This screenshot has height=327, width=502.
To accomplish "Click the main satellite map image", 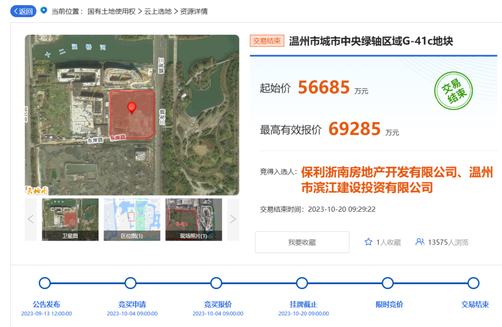I will click(x=132, y=115).
